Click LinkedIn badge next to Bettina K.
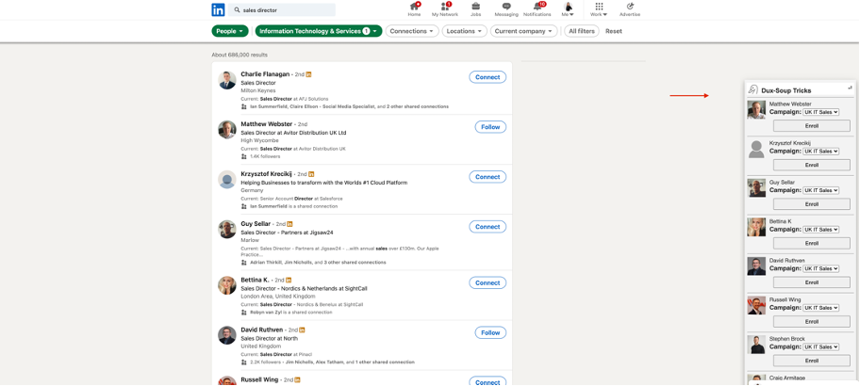Screen dimensions: 860x386 click(289, 280)
